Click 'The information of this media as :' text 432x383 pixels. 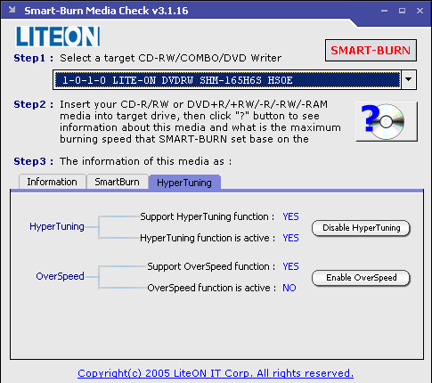pyautogui.click(x=146, y=161)
